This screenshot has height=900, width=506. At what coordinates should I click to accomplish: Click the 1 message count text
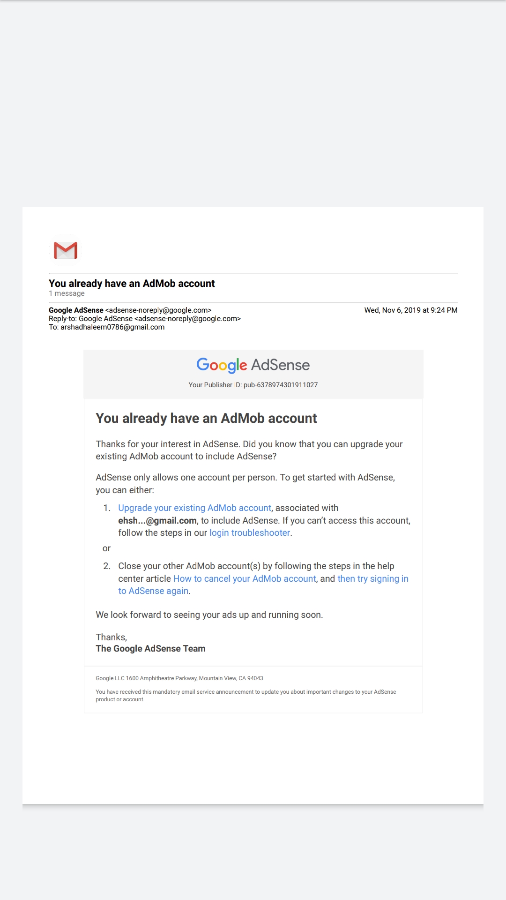click(x=67, y=293)
